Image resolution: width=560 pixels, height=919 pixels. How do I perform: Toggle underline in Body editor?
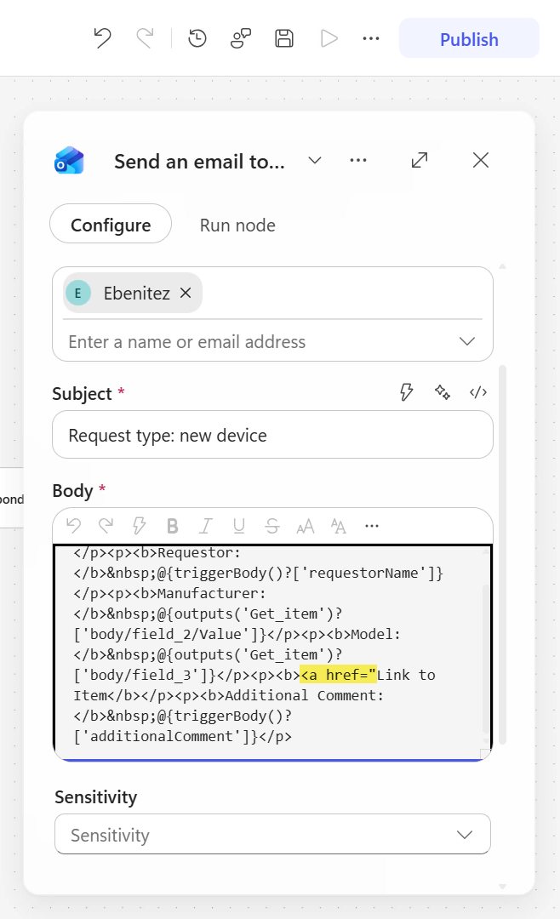pyautogui.click(x=238, y=527)
